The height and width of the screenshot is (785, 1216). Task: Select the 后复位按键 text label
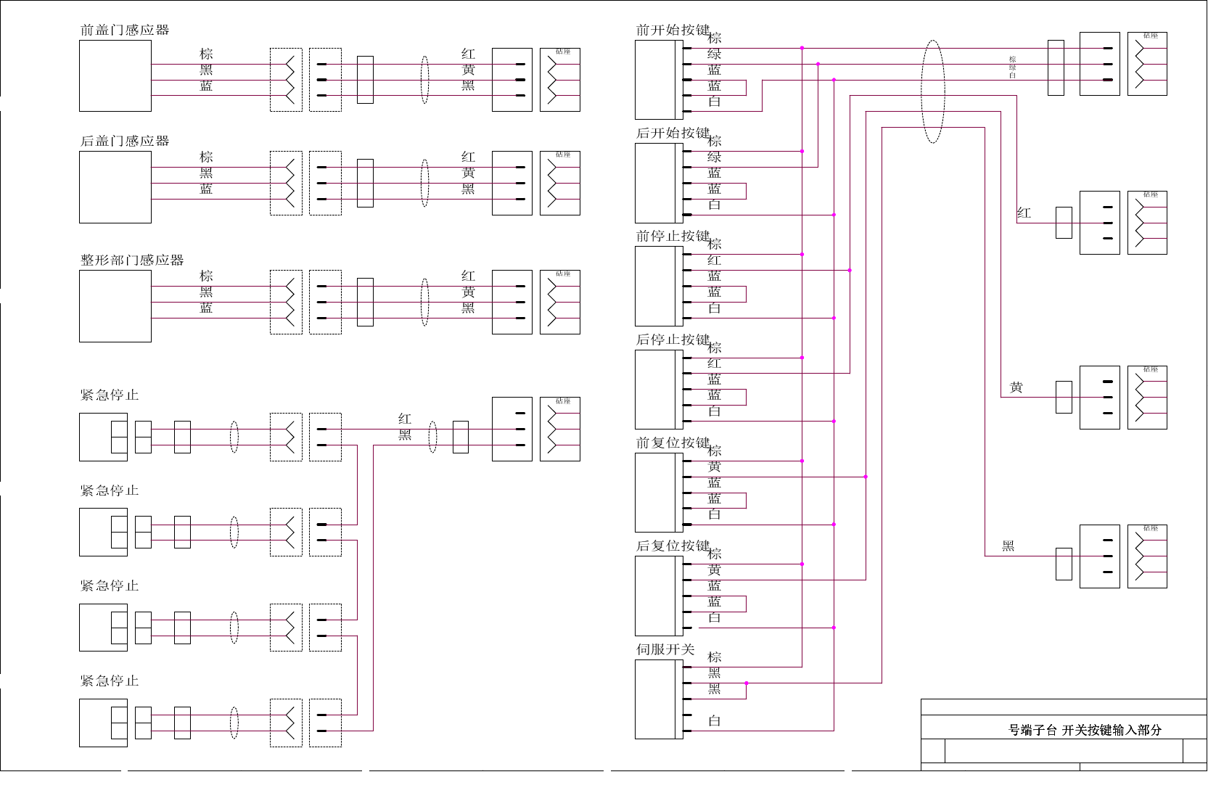point(673,546)
